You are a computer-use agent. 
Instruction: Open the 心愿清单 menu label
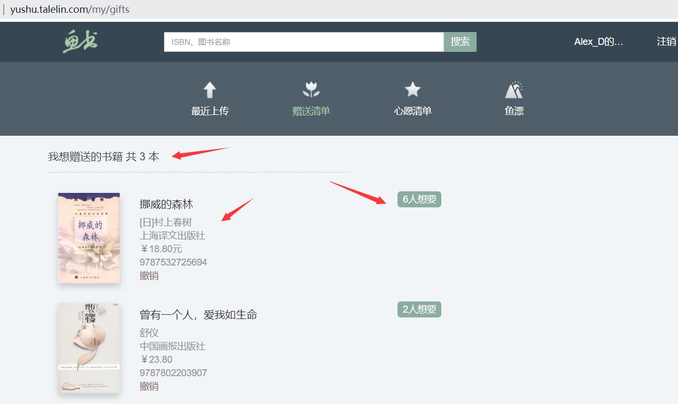pos(412,111)
